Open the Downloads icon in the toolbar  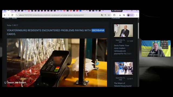pyautogui.click(x=120, y=15)
